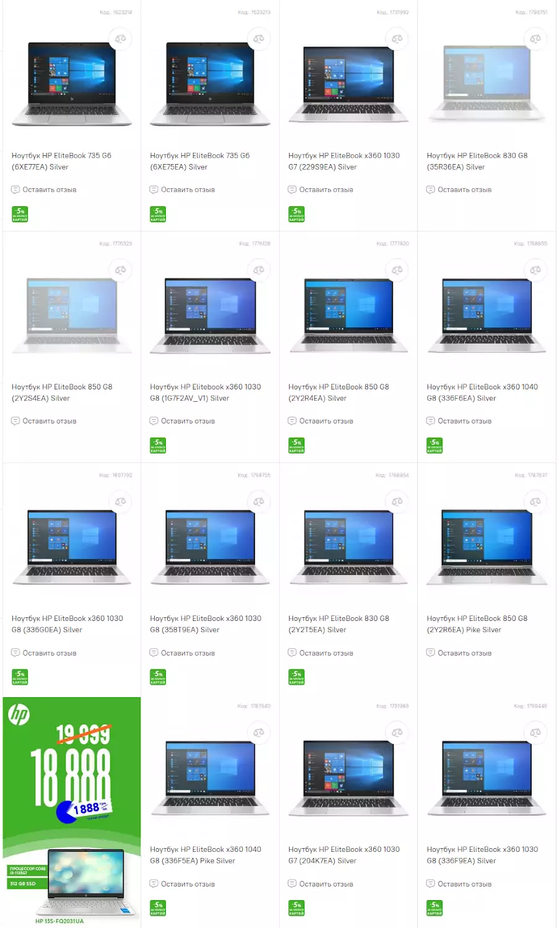Click laptop image for x360 1030 G7 (204K7EA)
This screenshot has width=557, height=928.
click(x=348, y=778)
